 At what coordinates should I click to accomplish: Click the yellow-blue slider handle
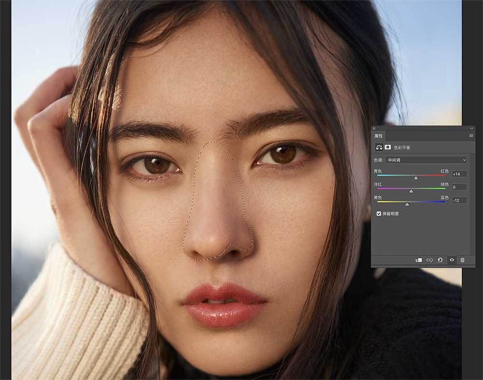coord(407,204)
